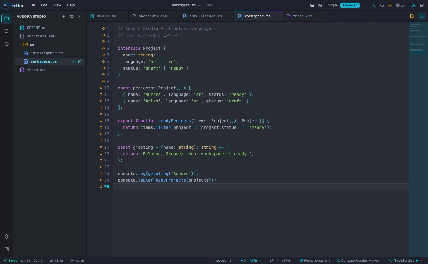The height and width of the screenshot is (264, 428).
Task: Add new file in Aurora Studio explorer
Action: (64, 16)
